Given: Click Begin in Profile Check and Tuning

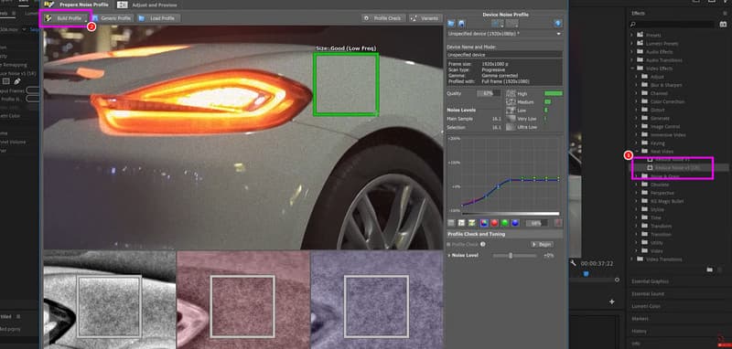Looking at the screenshot, I should click(542, 244).
